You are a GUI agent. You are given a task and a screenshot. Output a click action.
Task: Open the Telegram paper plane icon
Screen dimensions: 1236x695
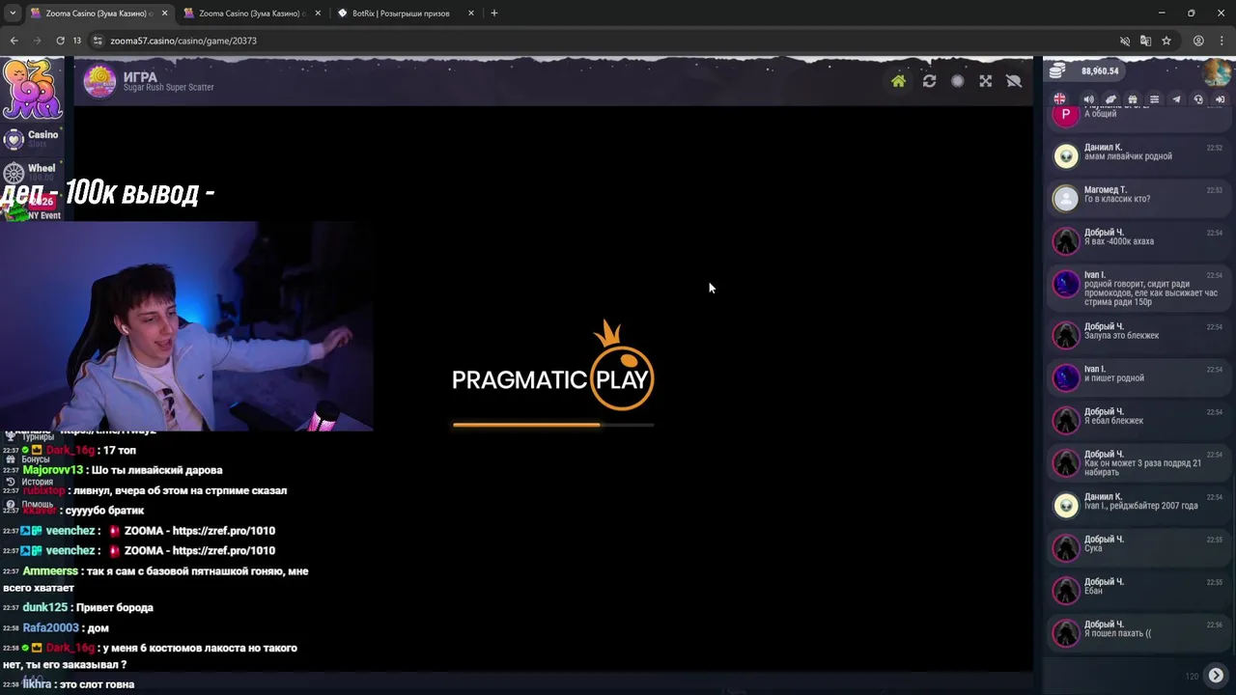1176,99
